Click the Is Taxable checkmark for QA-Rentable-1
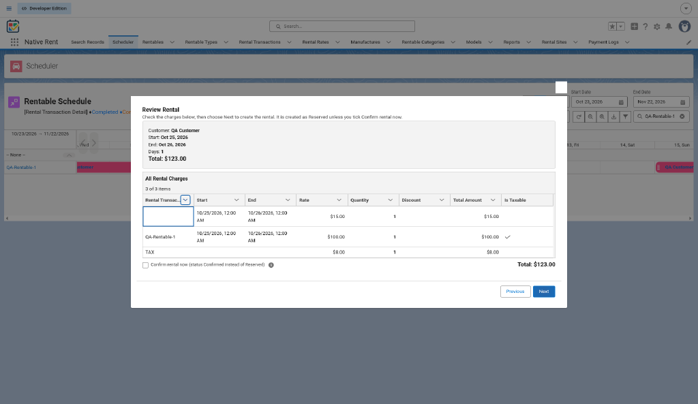 tap(507, 237)
